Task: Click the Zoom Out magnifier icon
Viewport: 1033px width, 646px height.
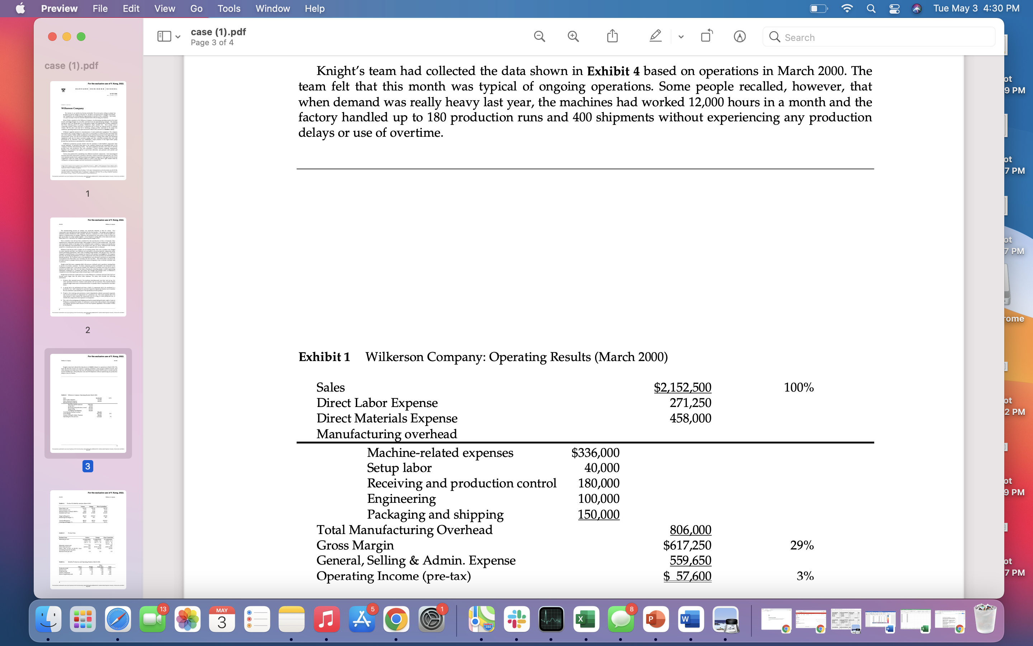Action: [x=539, y=37]
